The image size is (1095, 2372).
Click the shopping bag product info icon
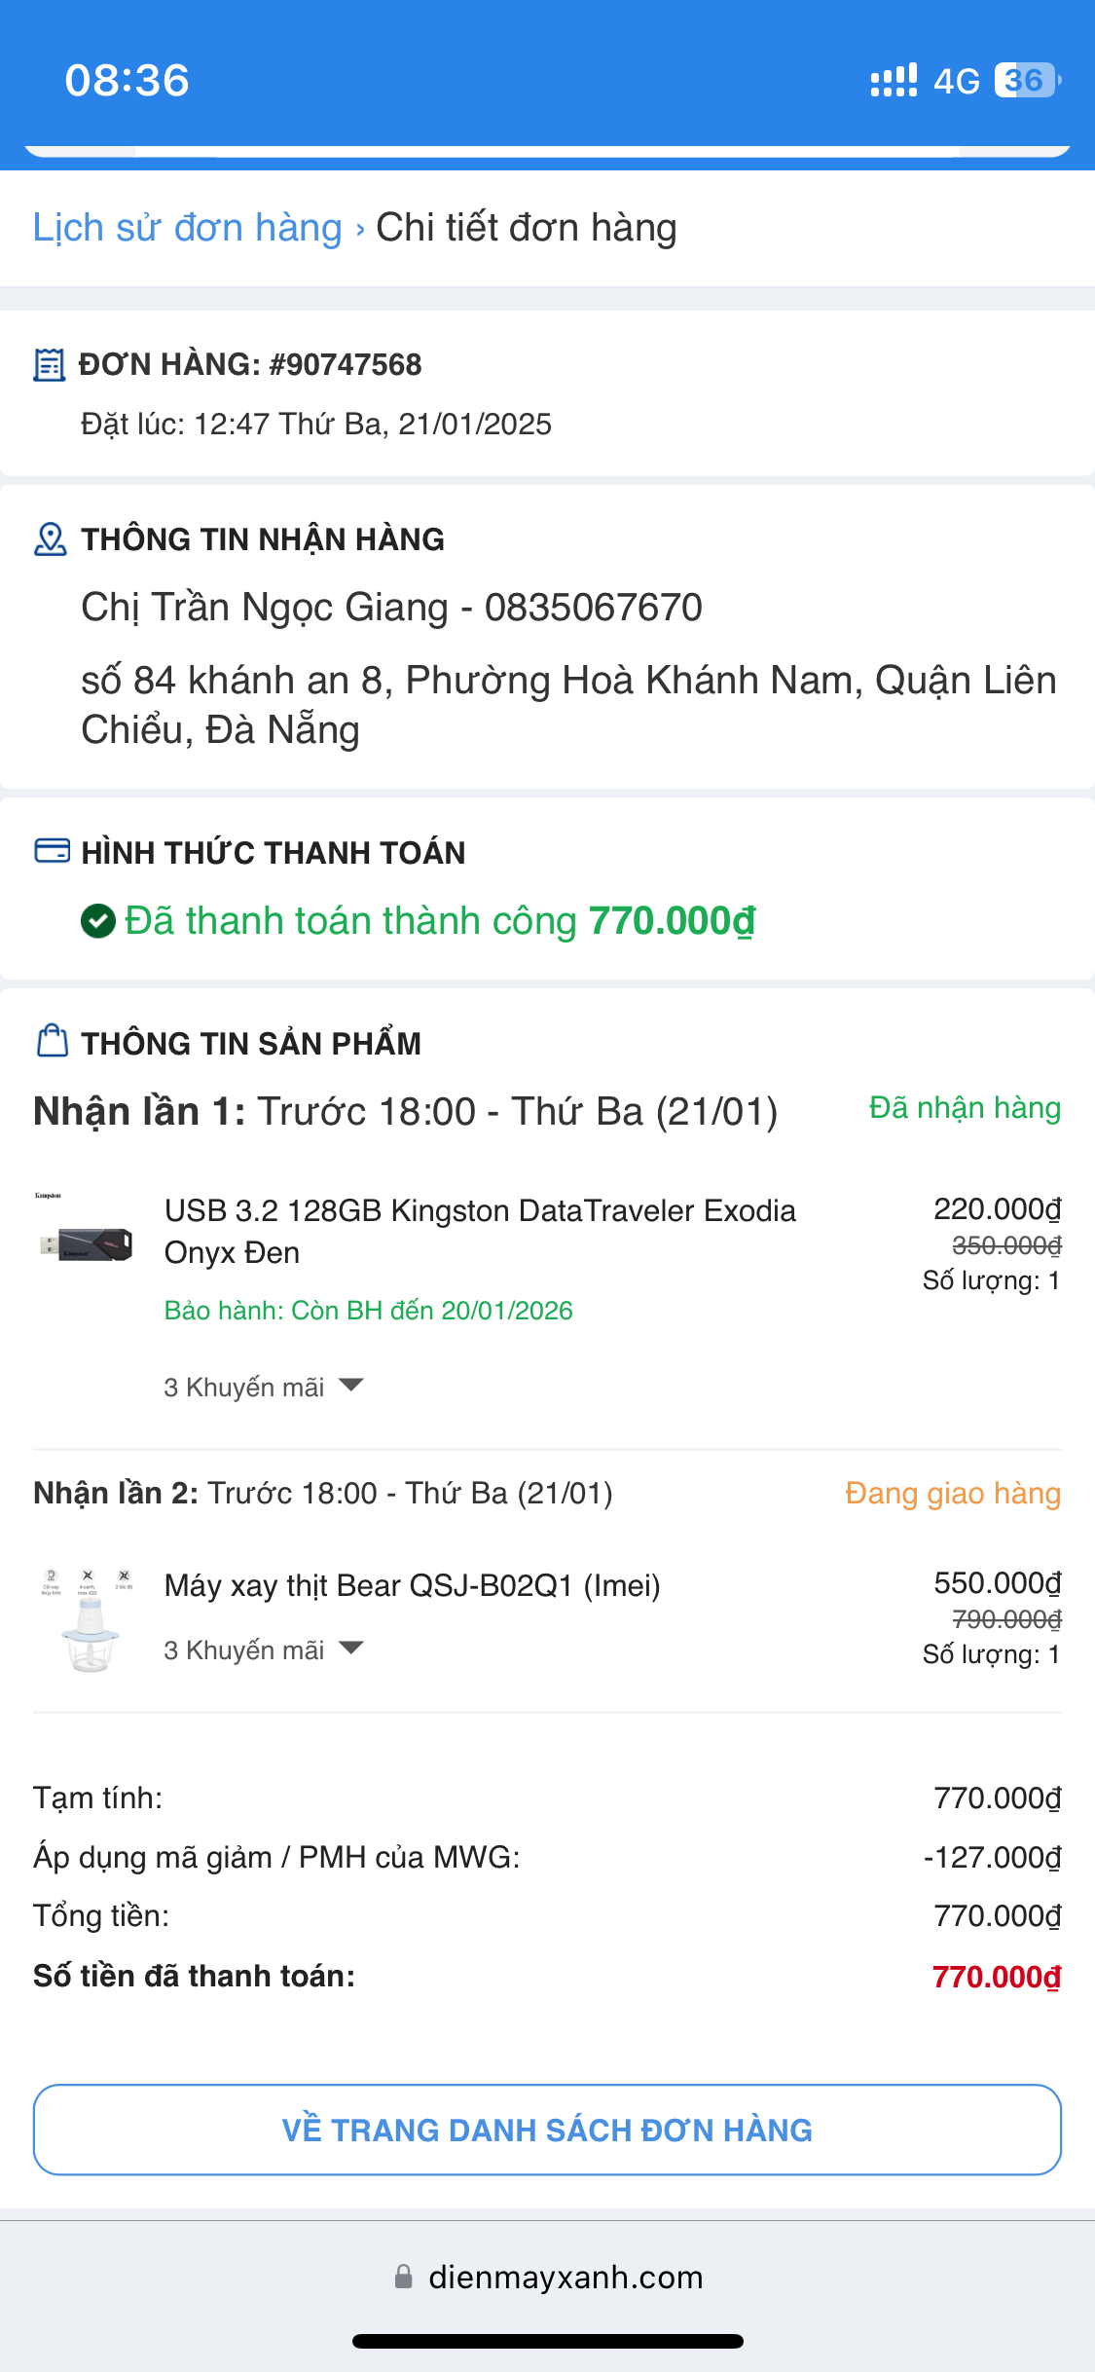52,1041
